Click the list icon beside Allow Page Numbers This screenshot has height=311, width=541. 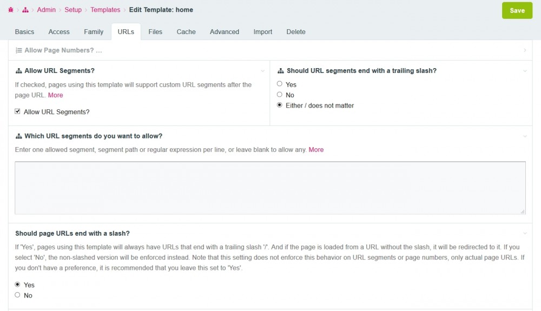click(19, 50)
